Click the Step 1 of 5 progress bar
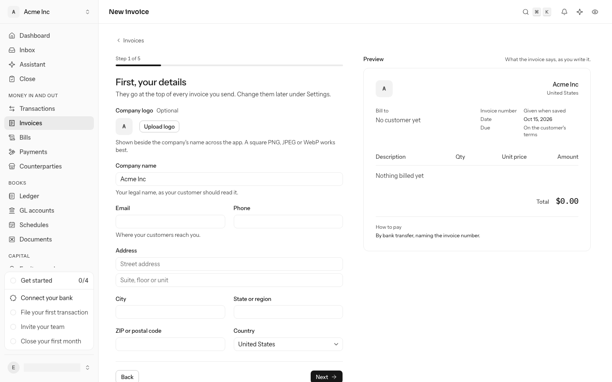 pyautogui.click(x=229, y=65)
